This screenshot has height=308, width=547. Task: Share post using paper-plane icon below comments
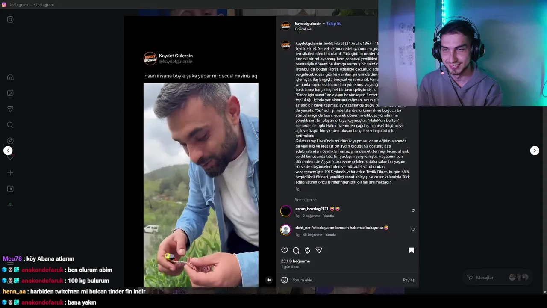pos(319,250)
